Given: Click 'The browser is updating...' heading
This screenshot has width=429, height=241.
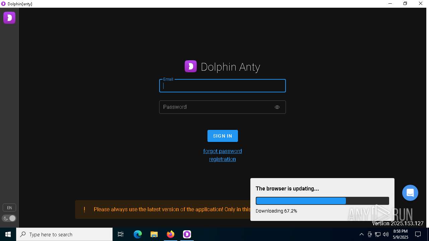Looking at the screenshot, I should 287,188.
